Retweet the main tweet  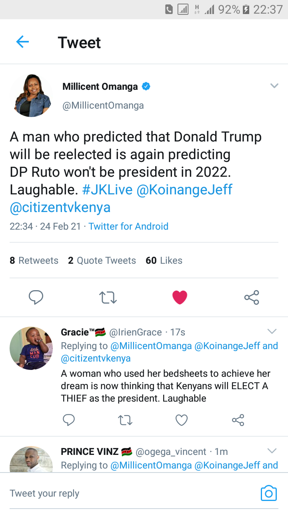pos(108,297)
